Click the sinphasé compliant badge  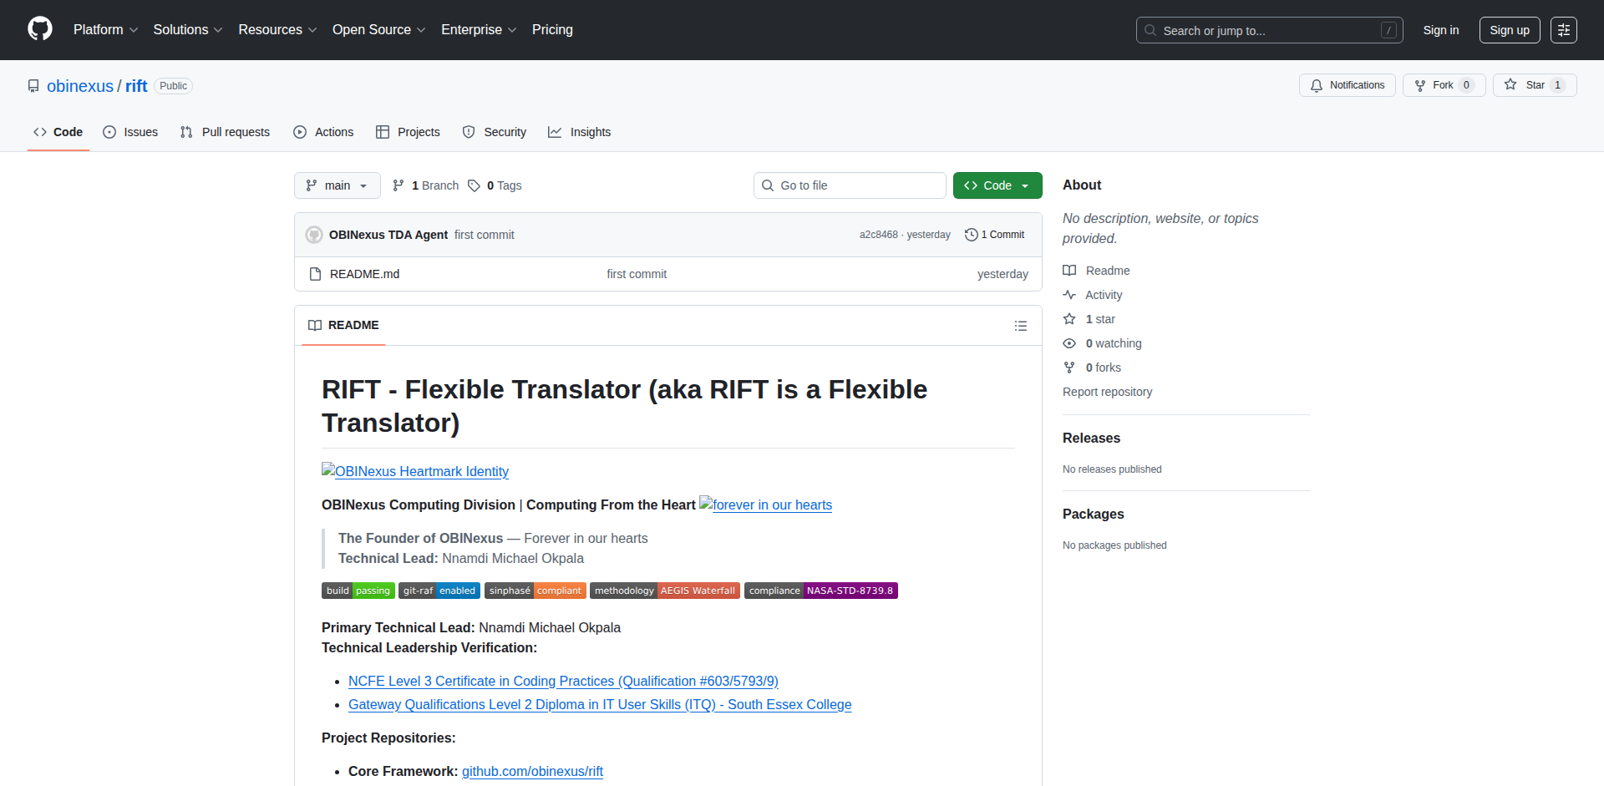pyautogui.click(x=536, y=591)
